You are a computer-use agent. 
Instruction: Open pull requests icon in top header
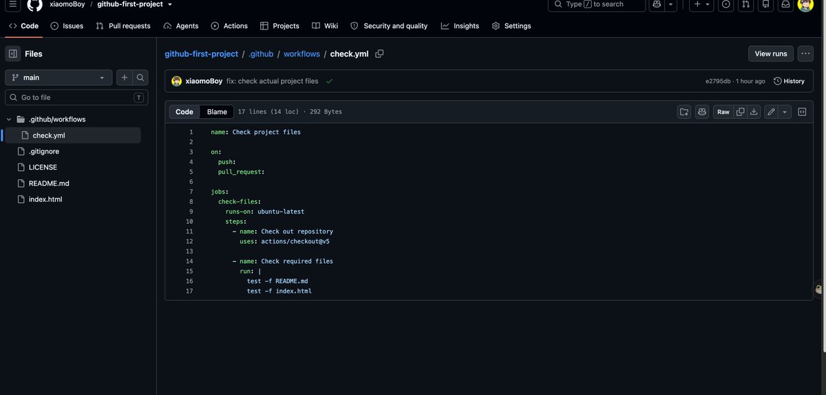tap(745, 4)
